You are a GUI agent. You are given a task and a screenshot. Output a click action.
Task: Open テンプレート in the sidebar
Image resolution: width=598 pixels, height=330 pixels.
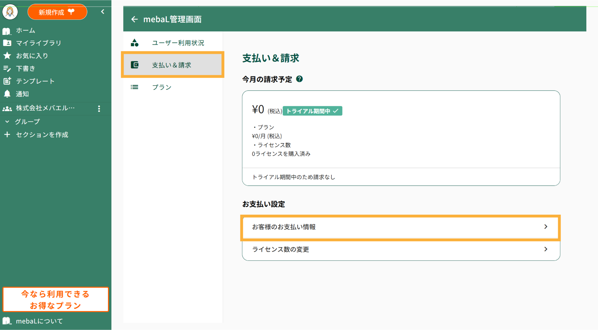click(x=35, y=81)
